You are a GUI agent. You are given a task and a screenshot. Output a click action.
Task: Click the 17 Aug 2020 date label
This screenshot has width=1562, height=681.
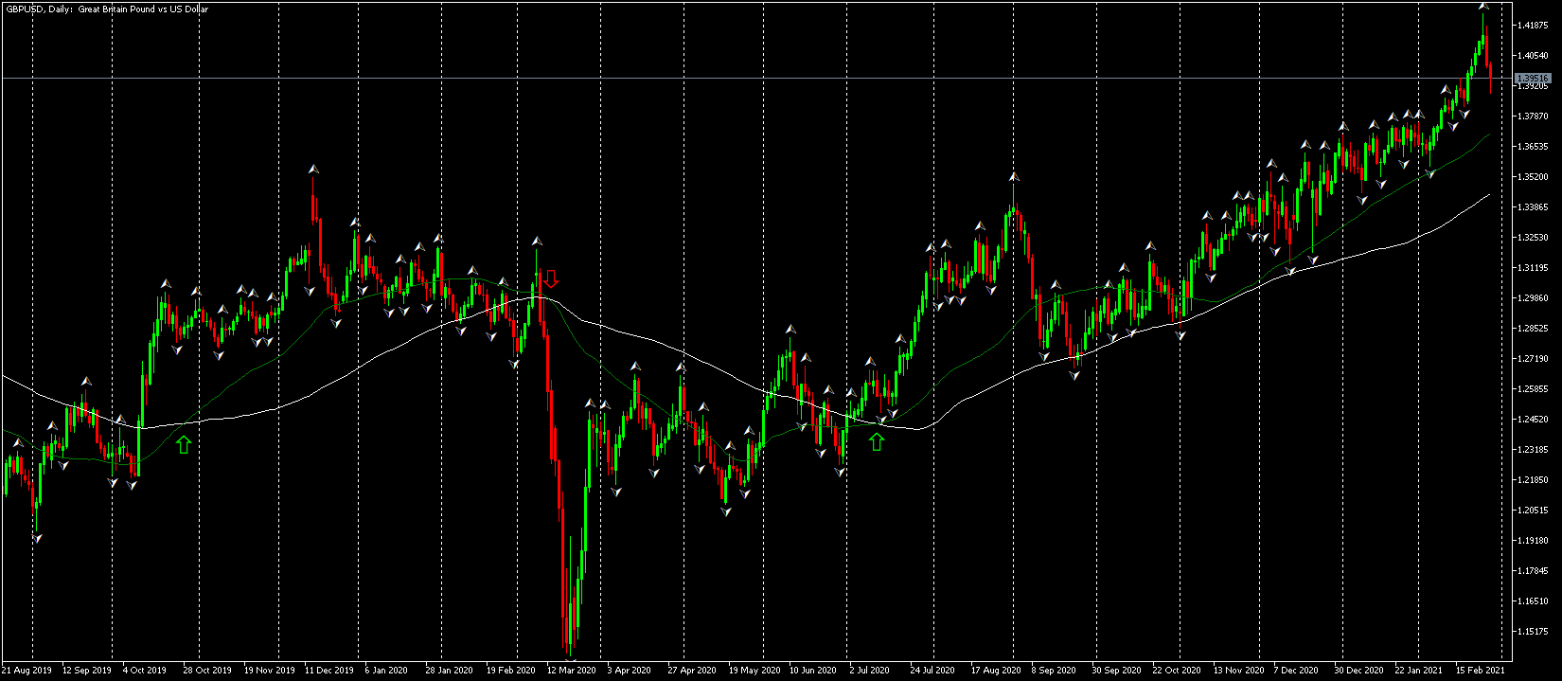point(996,670)
